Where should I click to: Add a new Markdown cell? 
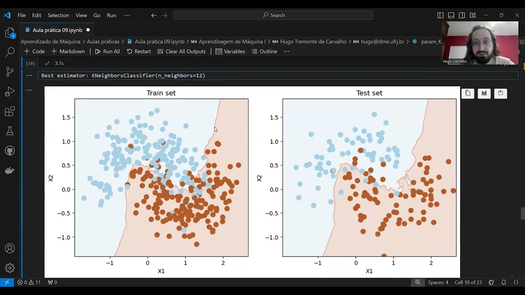(68, 51)
